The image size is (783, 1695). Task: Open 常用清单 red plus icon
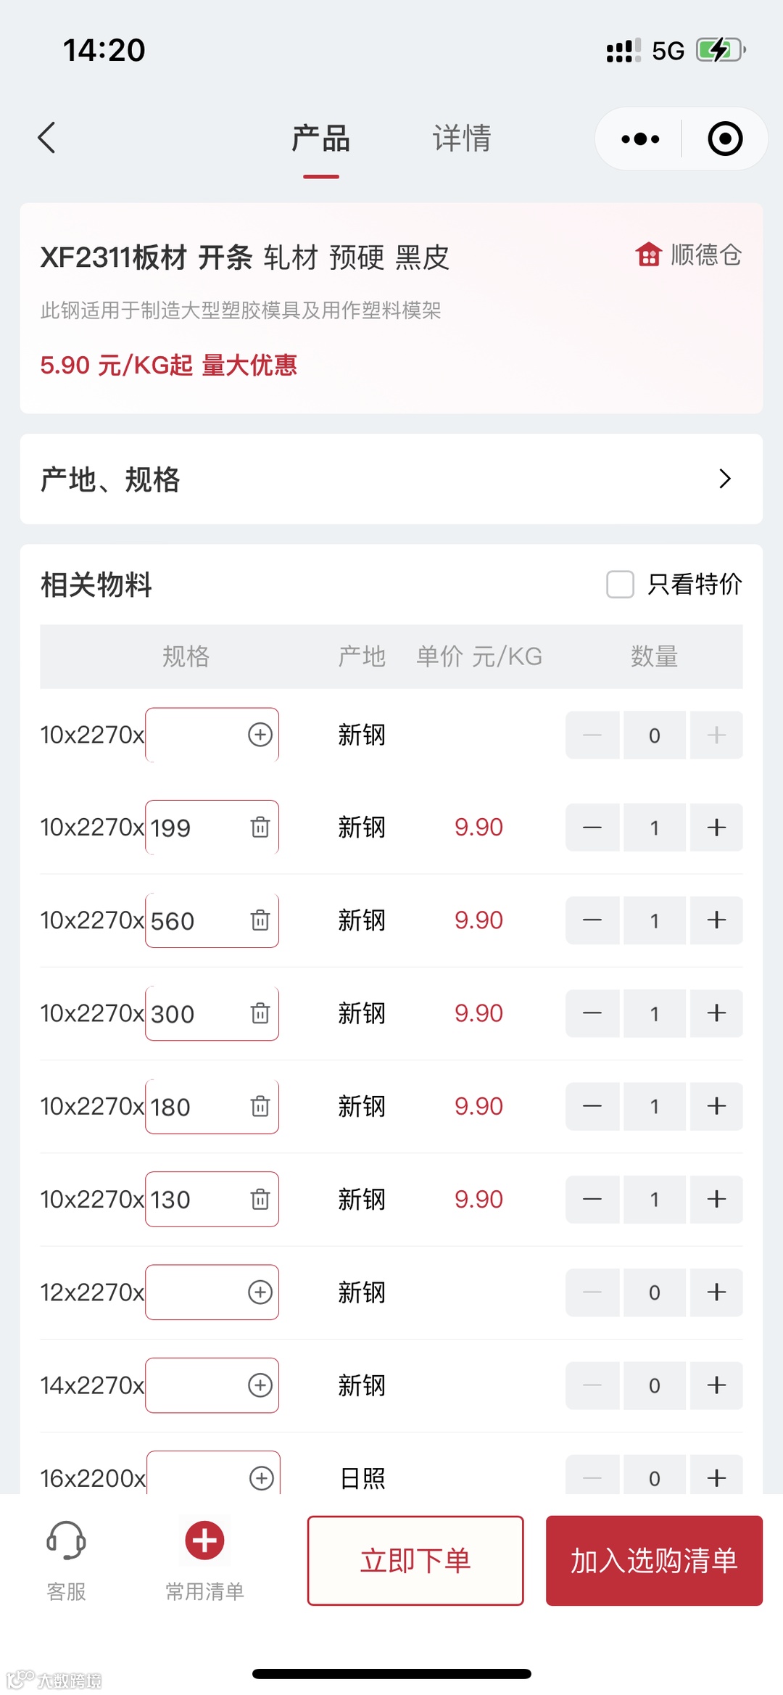point(204,1540)
